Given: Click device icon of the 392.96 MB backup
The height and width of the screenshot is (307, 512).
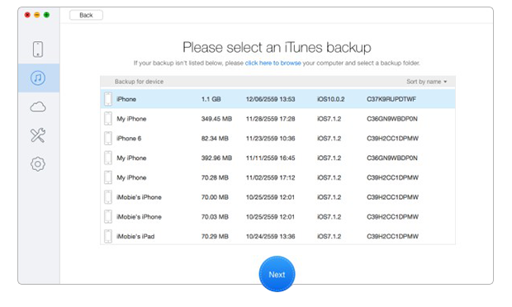Looking at the screenshot, I should (108, 158).
